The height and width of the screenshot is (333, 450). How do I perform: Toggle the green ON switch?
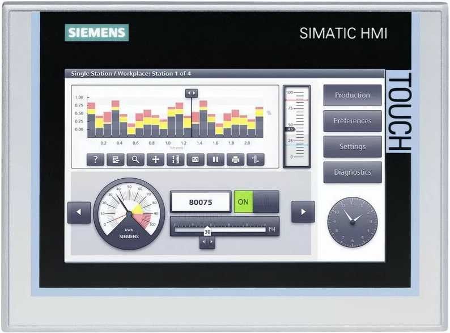(x=243, y=202)
